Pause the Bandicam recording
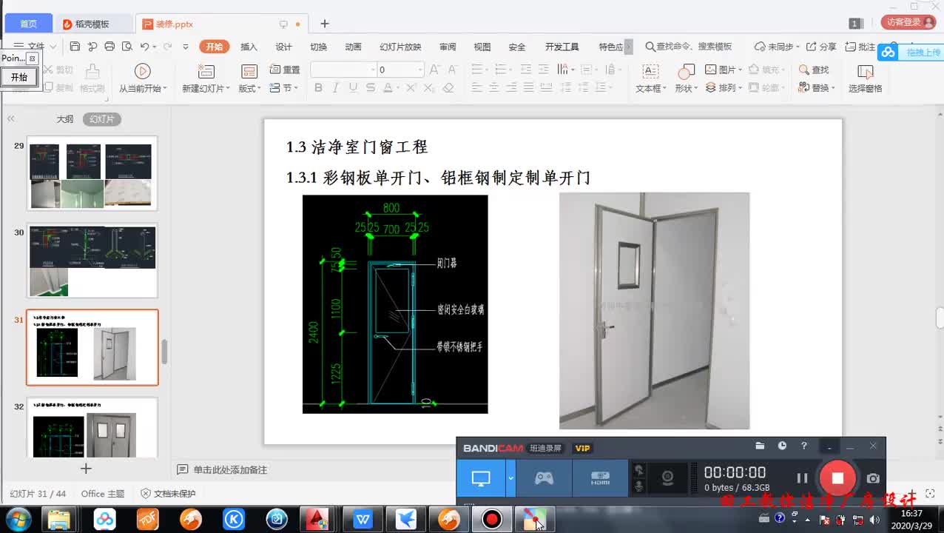The image size is (944, 533). coord(802,478)
